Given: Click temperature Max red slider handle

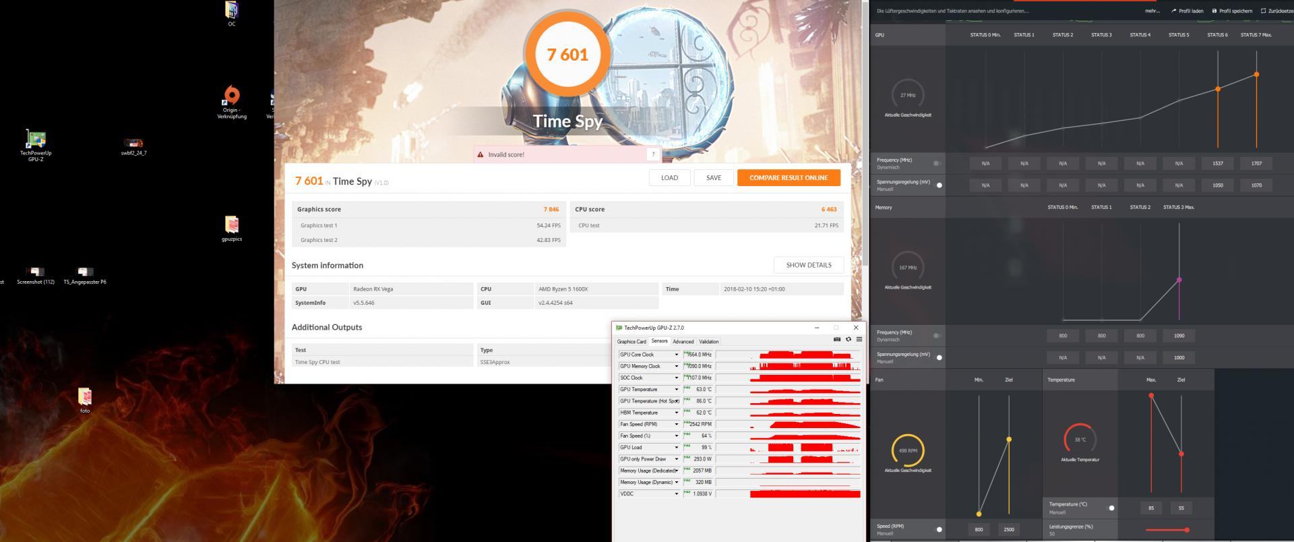Looking at the screenshot, I should (1151, 396).
